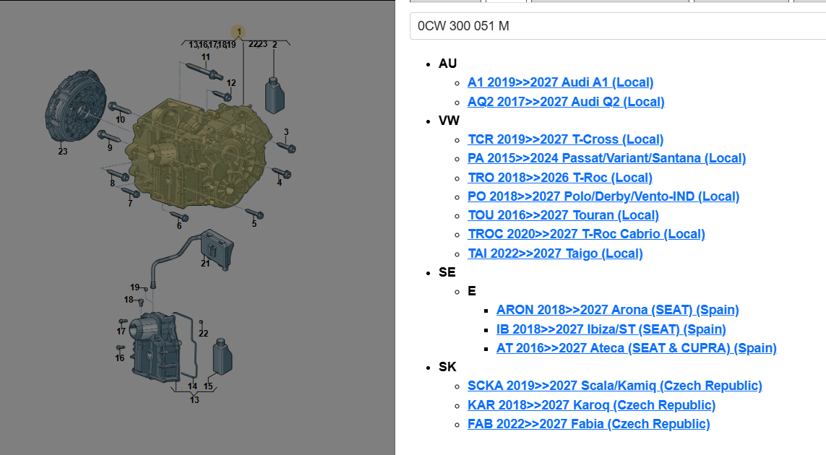The width and height of the screenshot is (826, 455).
Task: Open the A1 2019>>2027 Audi A1 link
Action: [x=561, y=82]
